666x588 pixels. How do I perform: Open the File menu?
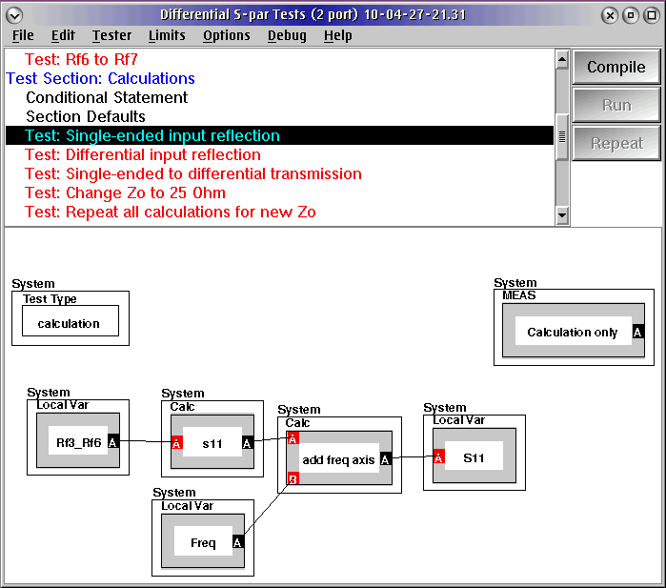[23, 35]
